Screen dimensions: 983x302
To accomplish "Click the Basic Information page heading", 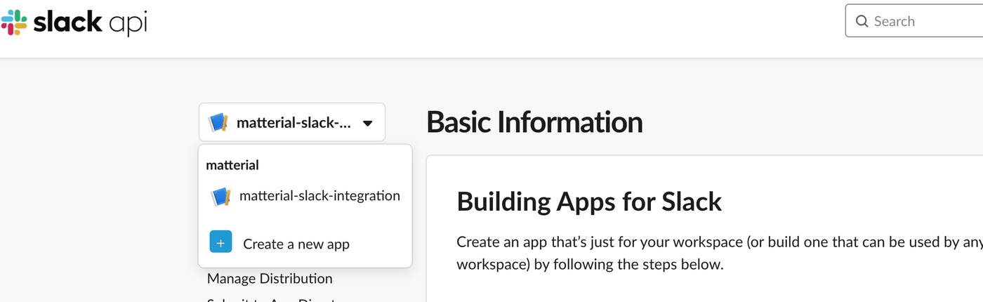I will click(x=534, y=122).
